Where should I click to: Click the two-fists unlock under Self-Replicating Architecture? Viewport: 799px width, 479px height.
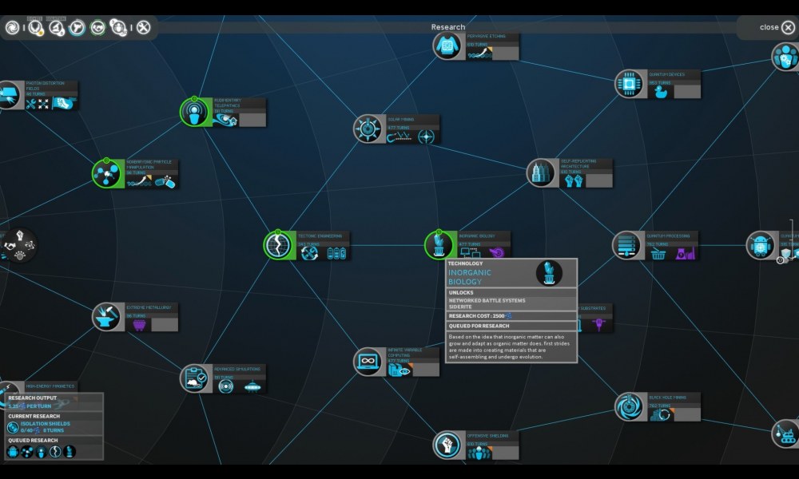pos(574,180)
